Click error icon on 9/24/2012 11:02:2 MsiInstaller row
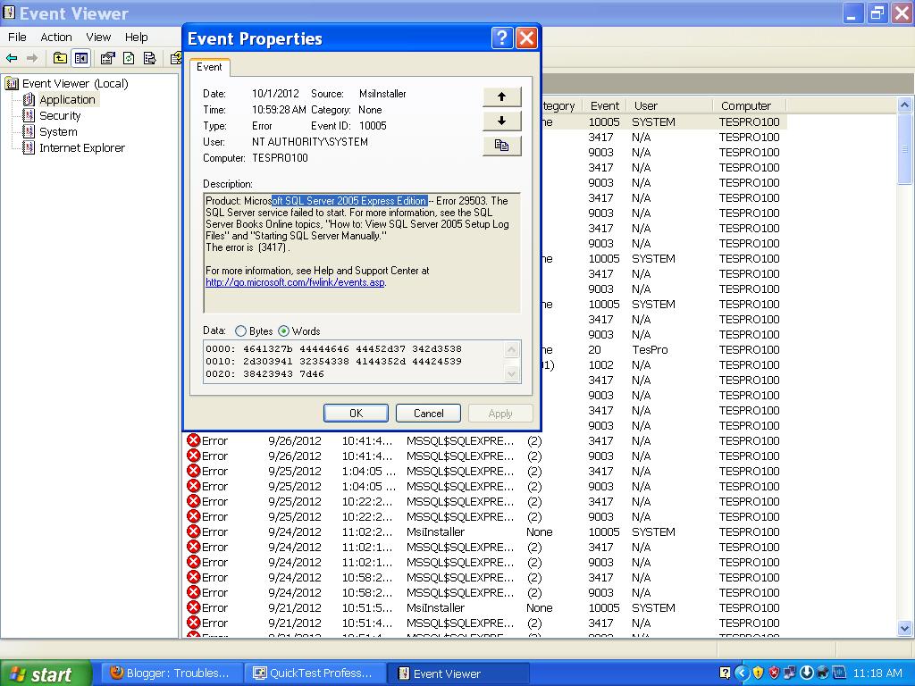Screen dimensions: 915x686 (194, 531)
